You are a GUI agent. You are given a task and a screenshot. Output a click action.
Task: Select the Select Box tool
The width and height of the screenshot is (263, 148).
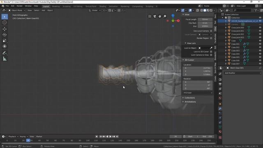5,17
